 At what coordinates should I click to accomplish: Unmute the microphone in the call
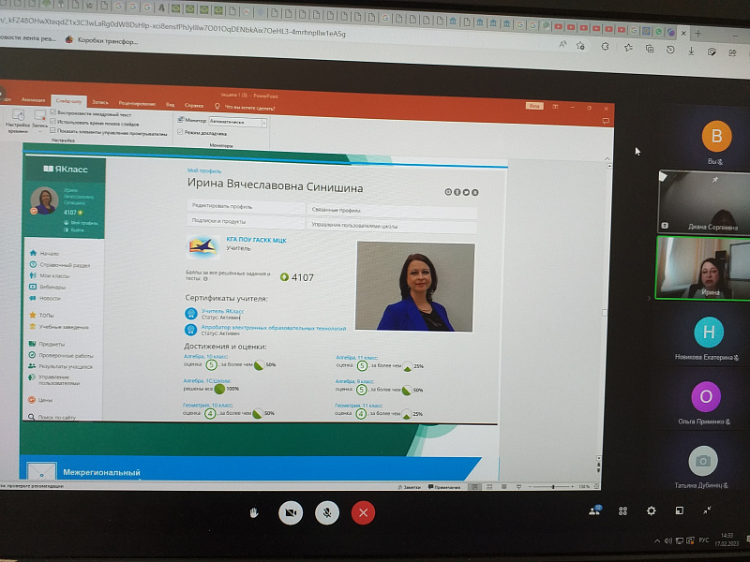pos(327,513)
